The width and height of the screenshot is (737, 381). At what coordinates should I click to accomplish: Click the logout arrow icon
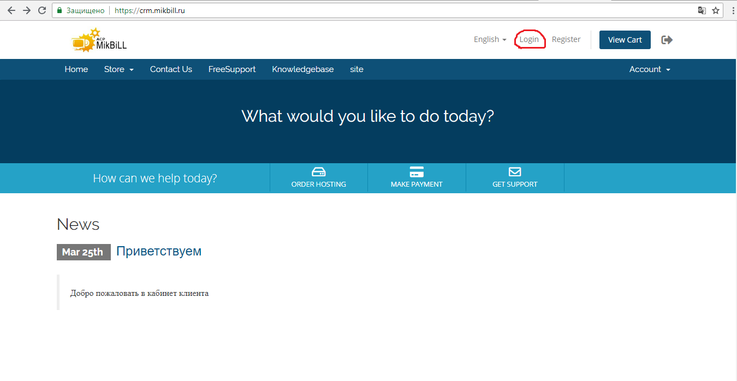click(x=667, y=40)
